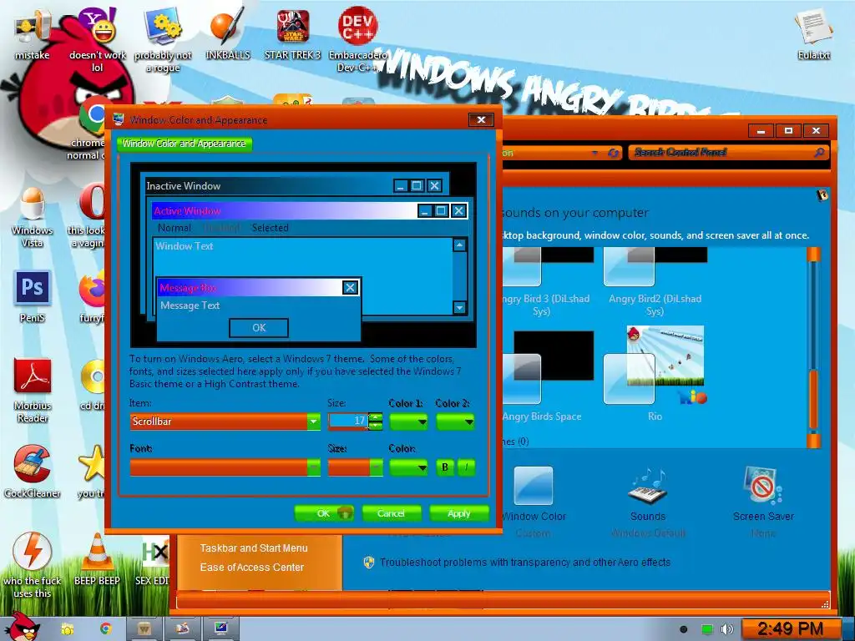Open the Embarcadero Dev-C++ desktop icon
Image resolution: width=855 pixels, height=641 pixels.
coord(357,39)
